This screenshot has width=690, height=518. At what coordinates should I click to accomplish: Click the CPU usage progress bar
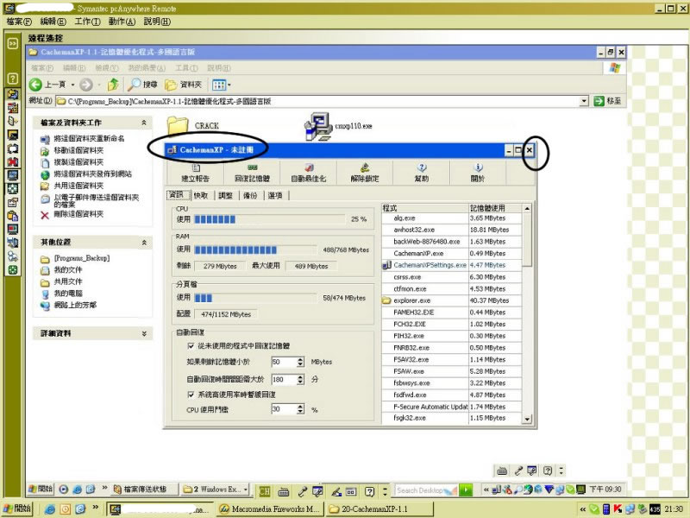coord(269,219)
